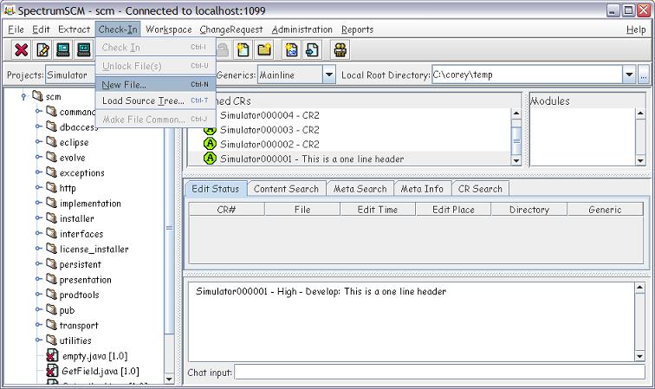Open the ChangeRequest menu

[x=231, y=29]
